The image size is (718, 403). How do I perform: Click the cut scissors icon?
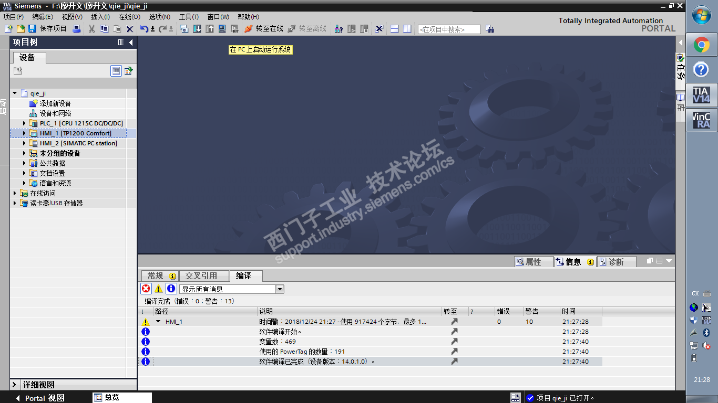[91, 29]
